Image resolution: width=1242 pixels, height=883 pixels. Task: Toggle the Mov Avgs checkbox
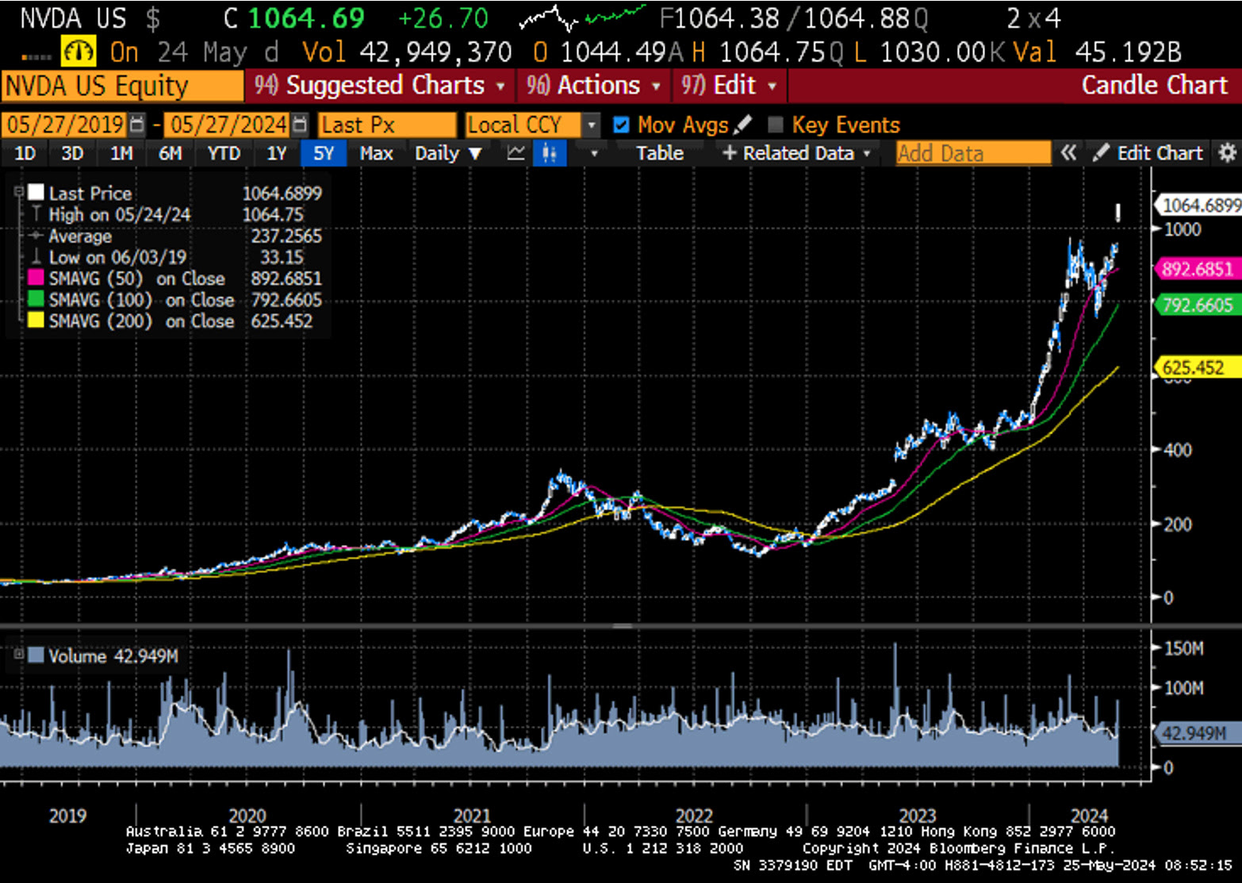click(622, 125)
